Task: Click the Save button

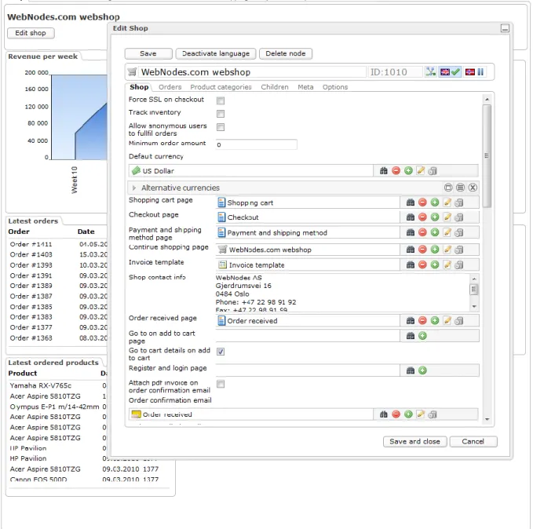Action: pyautogui.click(x=148, y=53)
